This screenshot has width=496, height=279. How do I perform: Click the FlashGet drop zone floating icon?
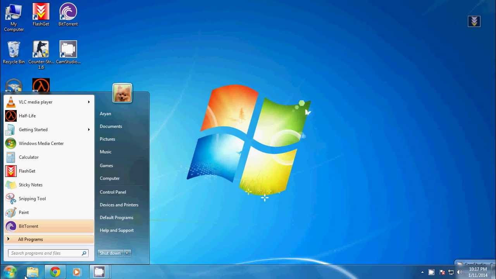pyautogui.click(x=474, y=21)
